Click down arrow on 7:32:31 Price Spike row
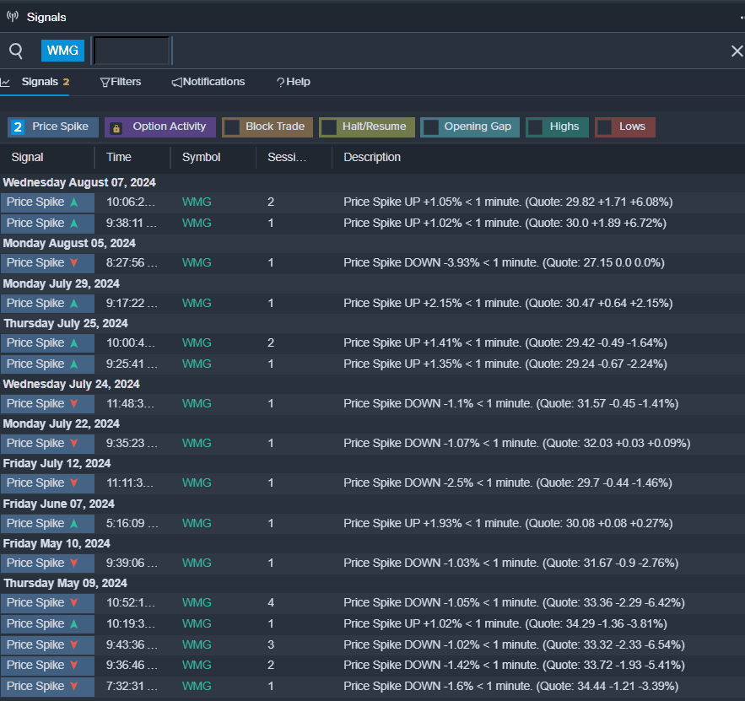745x701 pixels. pos(74,687)
